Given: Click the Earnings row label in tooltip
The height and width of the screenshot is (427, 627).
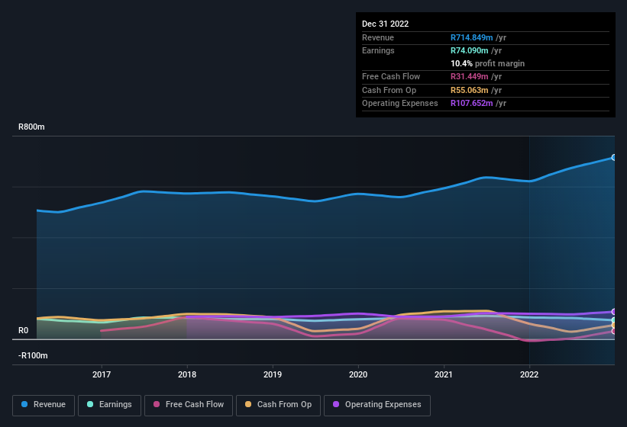Looking at the screenshot, I should (378, 50).
